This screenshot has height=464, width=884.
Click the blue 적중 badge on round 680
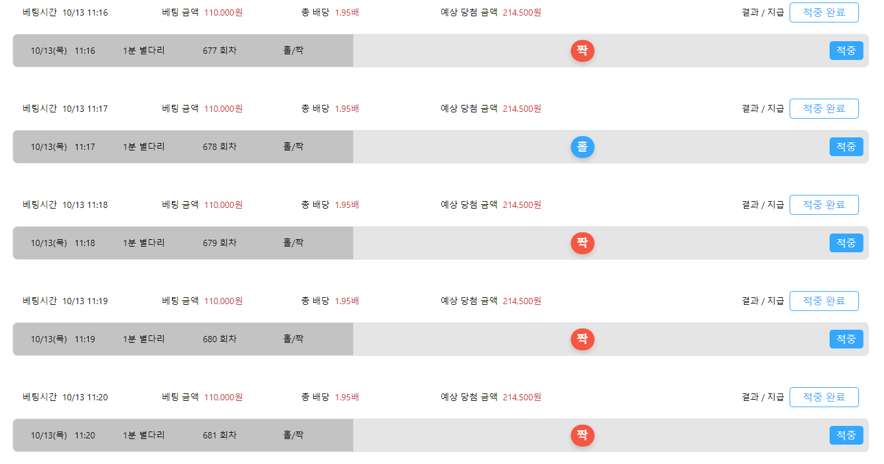coord(846,339)
